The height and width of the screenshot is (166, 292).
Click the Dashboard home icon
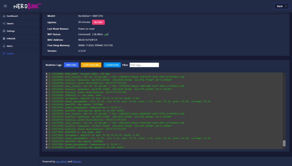(x=4, y=16)
